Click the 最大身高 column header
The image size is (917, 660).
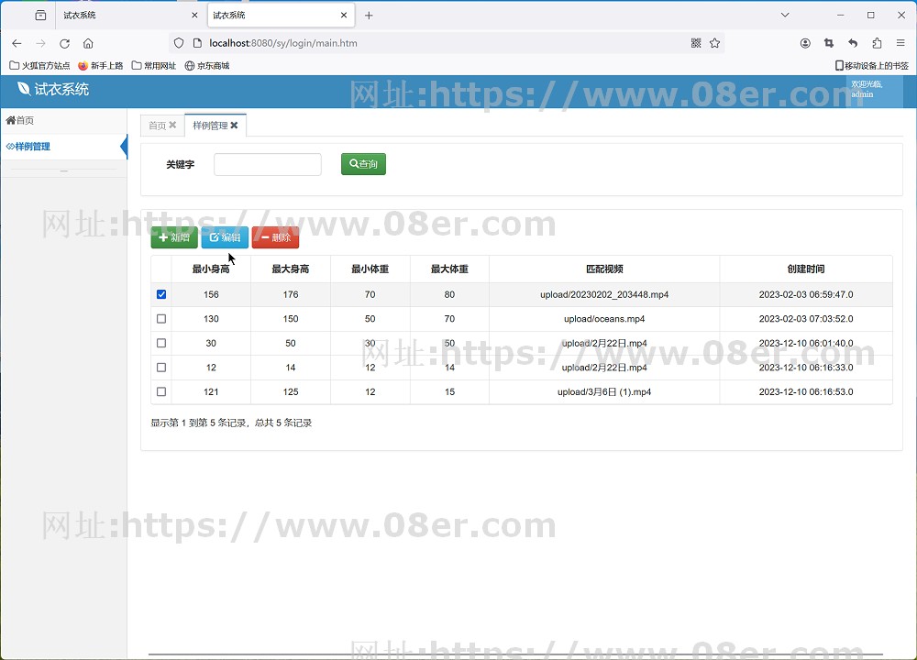[x=290, y=269]
